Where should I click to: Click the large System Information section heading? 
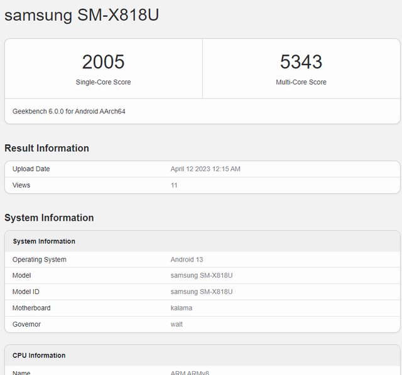49,218
